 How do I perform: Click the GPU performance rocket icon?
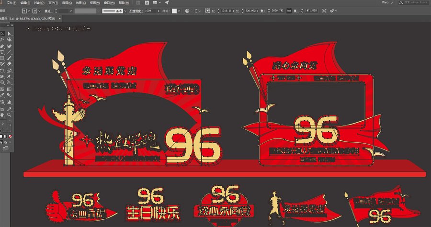[167, 2]
